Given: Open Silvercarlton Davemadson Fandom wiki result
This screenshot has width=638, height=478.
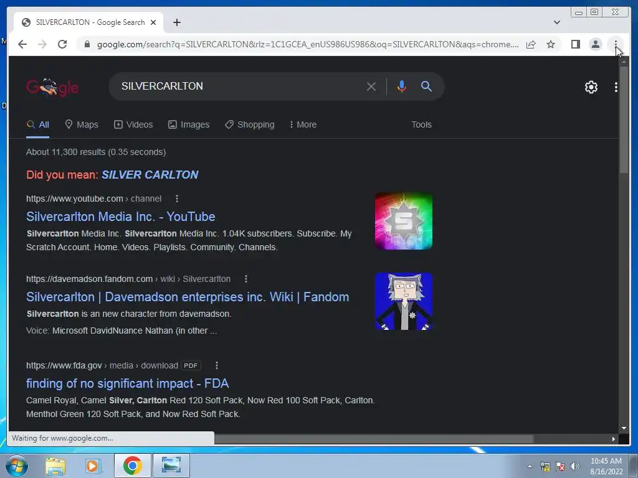Looking at the screenshot, I should (x=188, y=297).
